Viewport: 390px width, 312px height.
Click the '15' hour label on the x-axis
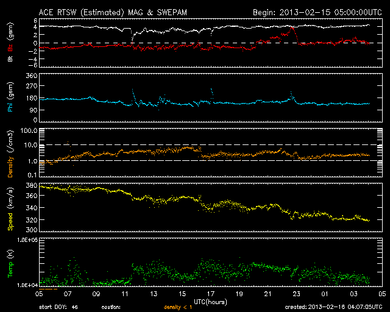(182, 294)
